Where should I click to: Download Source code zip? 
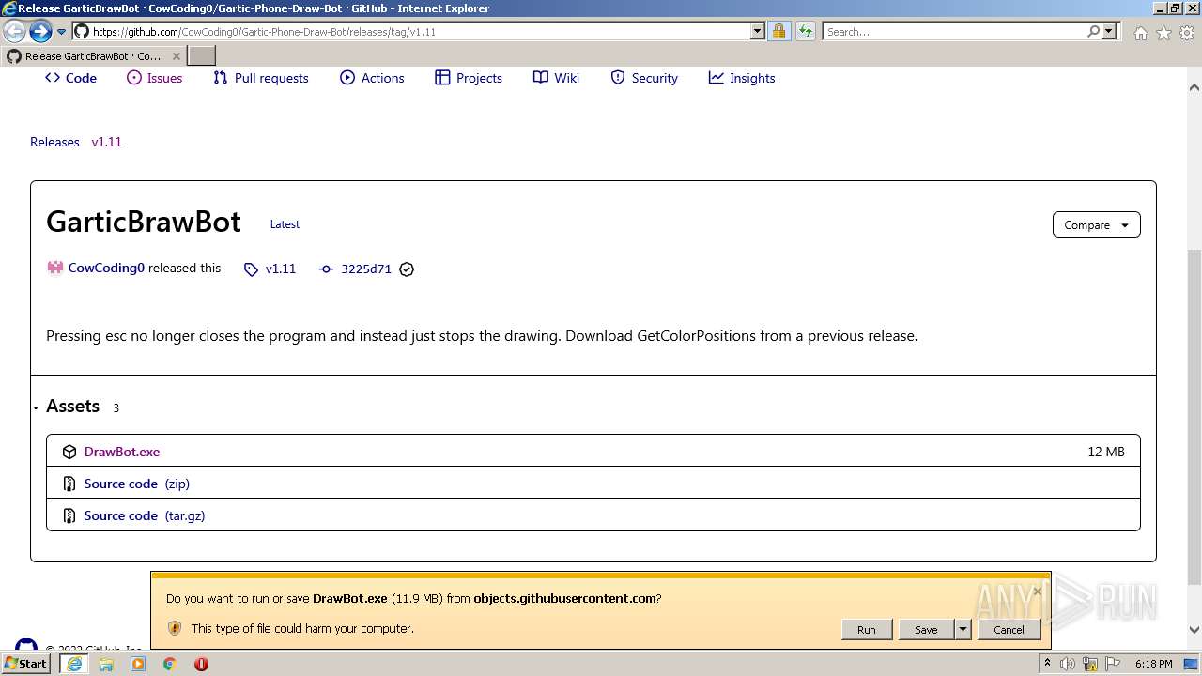click(137, 484)
